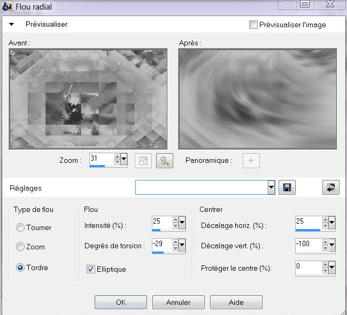Click the reset to default arrow icon
347x315 pixels.
(331, 187)
